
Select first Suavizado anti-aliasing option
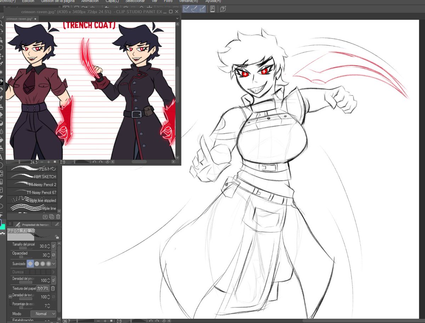coord(30,264)
